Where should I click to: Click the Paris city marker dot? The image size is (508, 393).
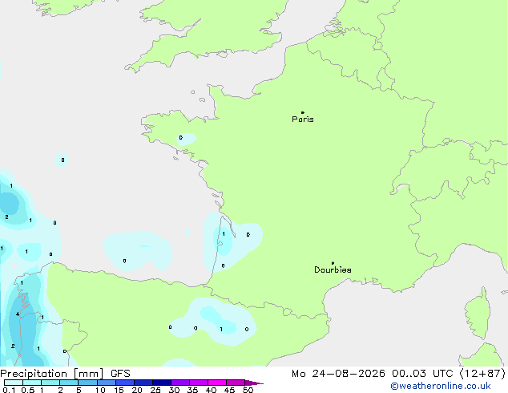[303, 112]
